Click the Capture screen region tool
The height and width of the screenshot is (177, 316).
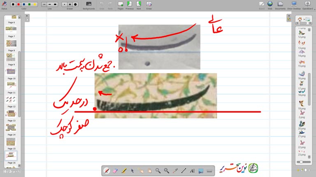point(201,170)
